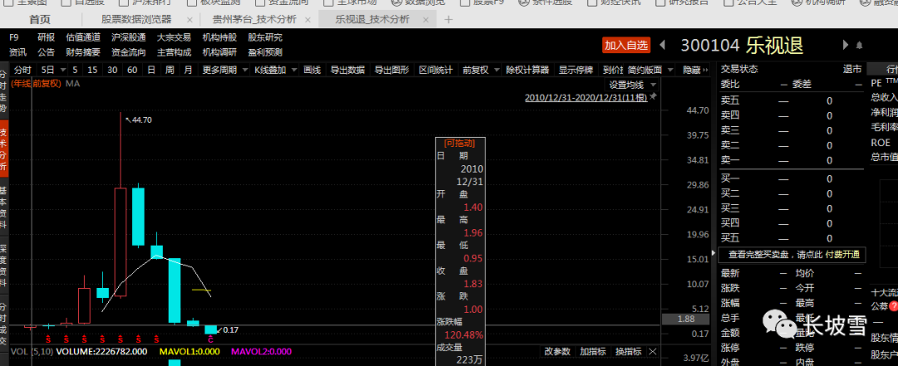
Task: Click the 付费开通 link
Action: click(x=841, y=254)
